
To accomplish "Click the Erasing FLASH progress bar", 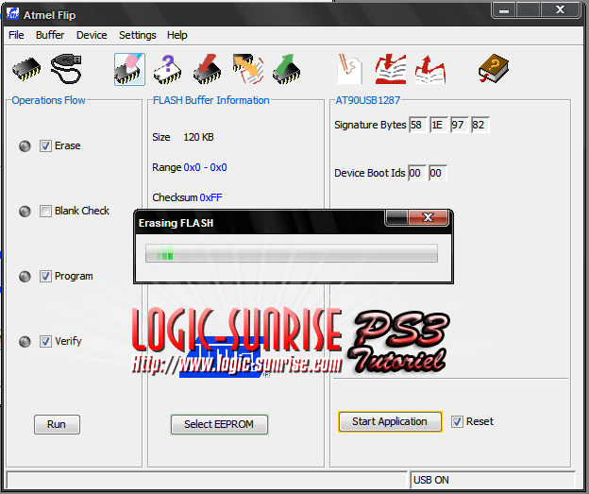I will click(x=292, y=253).
